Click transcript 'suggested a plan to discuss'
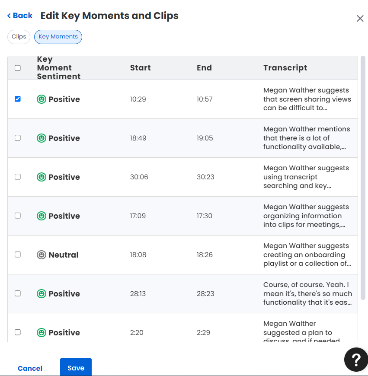The width and height of the screenshot is (368, 376). (x=301, y=332)
